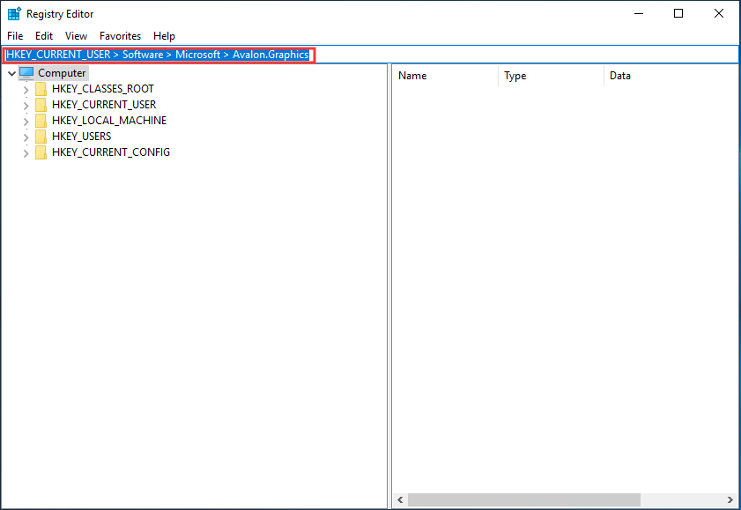
Task: Click the HKEY_CURRENT_USER folder icon
Action: tap(41, 104)
